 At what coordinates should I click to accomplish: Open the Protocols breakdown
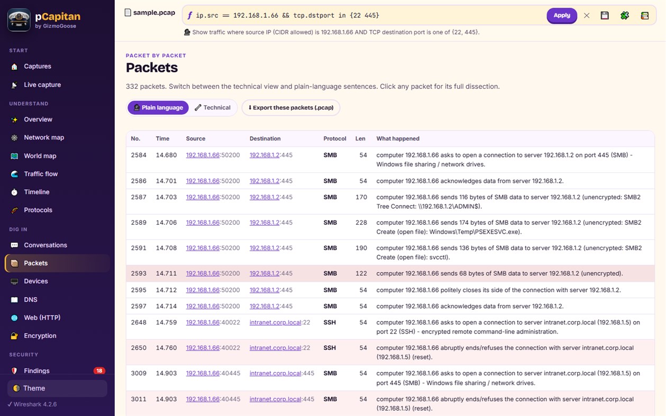pos(57,210)
